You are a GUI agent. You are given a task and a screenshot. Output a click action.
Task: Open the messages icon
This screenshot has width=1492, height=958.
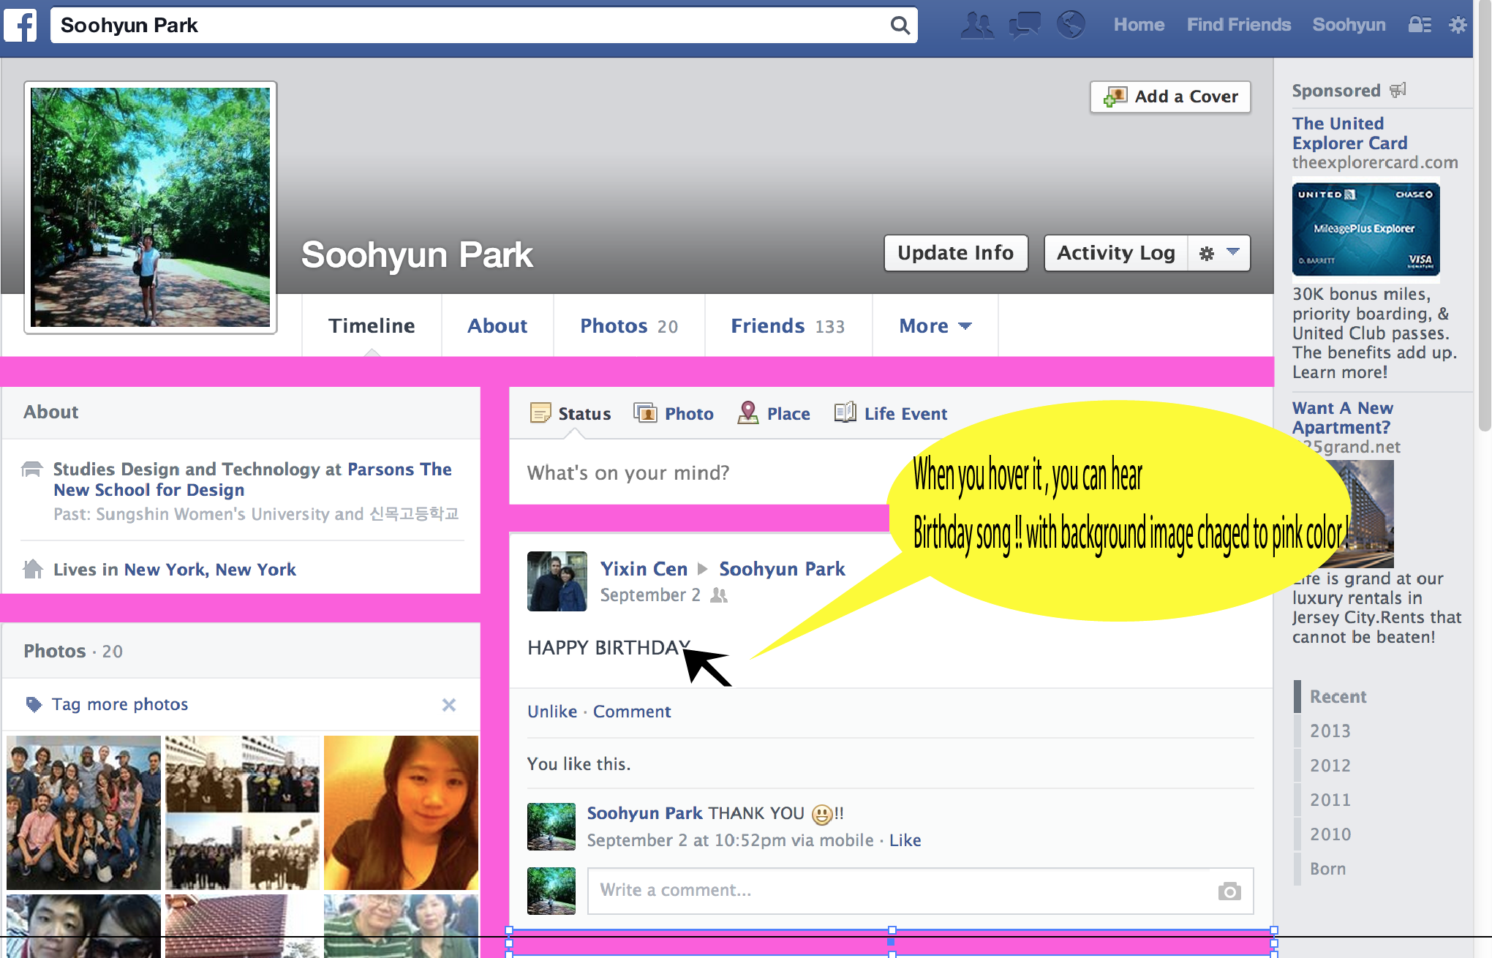(x=1024, y=25)
